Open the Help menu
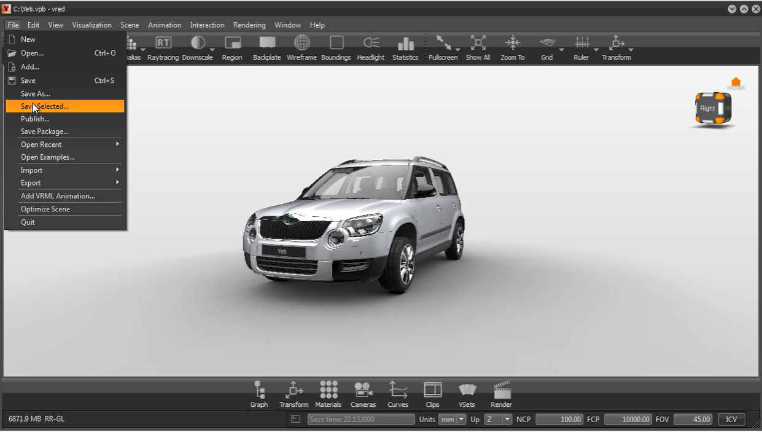The image size is (762, 432). click(317, 25)
